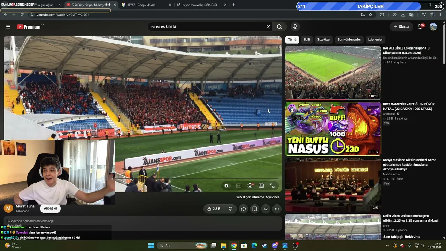Dislike the video
This screenshot has height=251, width=446.
(x=230, y=209)
